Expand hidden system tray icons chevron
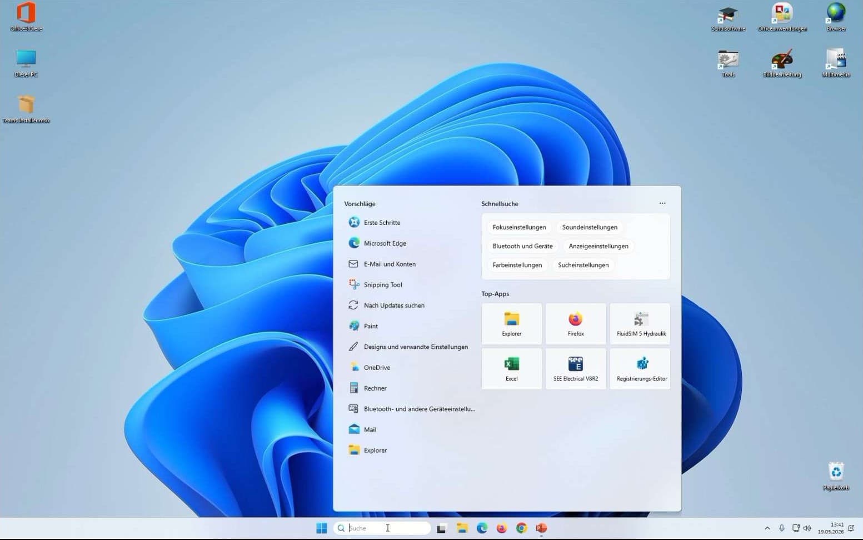 (767, 528)
